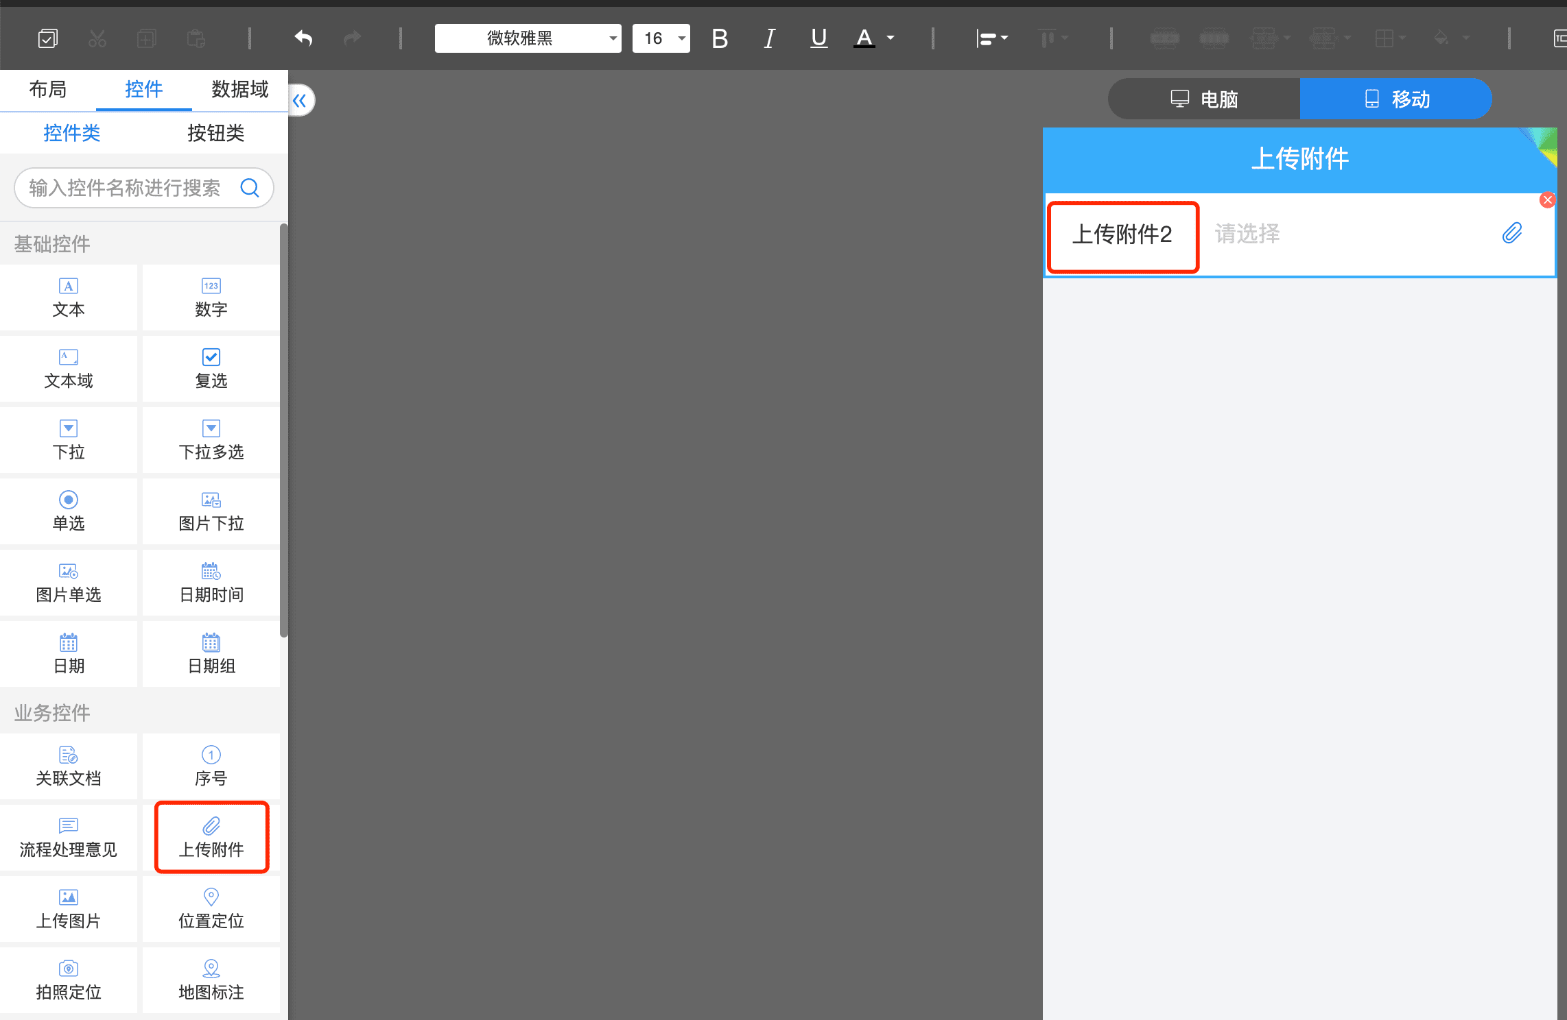Viewport: 1567px width, 1020px height.
Task: Select the 拍照定位 camera location control
Action: 69,981
